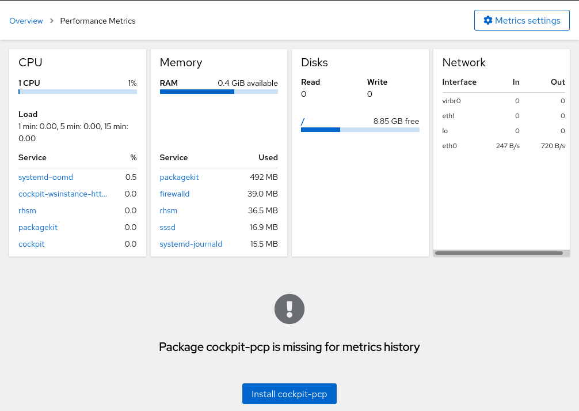Open the sssd service link
The width and height of the screenshot is (579, 411).
coord(167,227)
